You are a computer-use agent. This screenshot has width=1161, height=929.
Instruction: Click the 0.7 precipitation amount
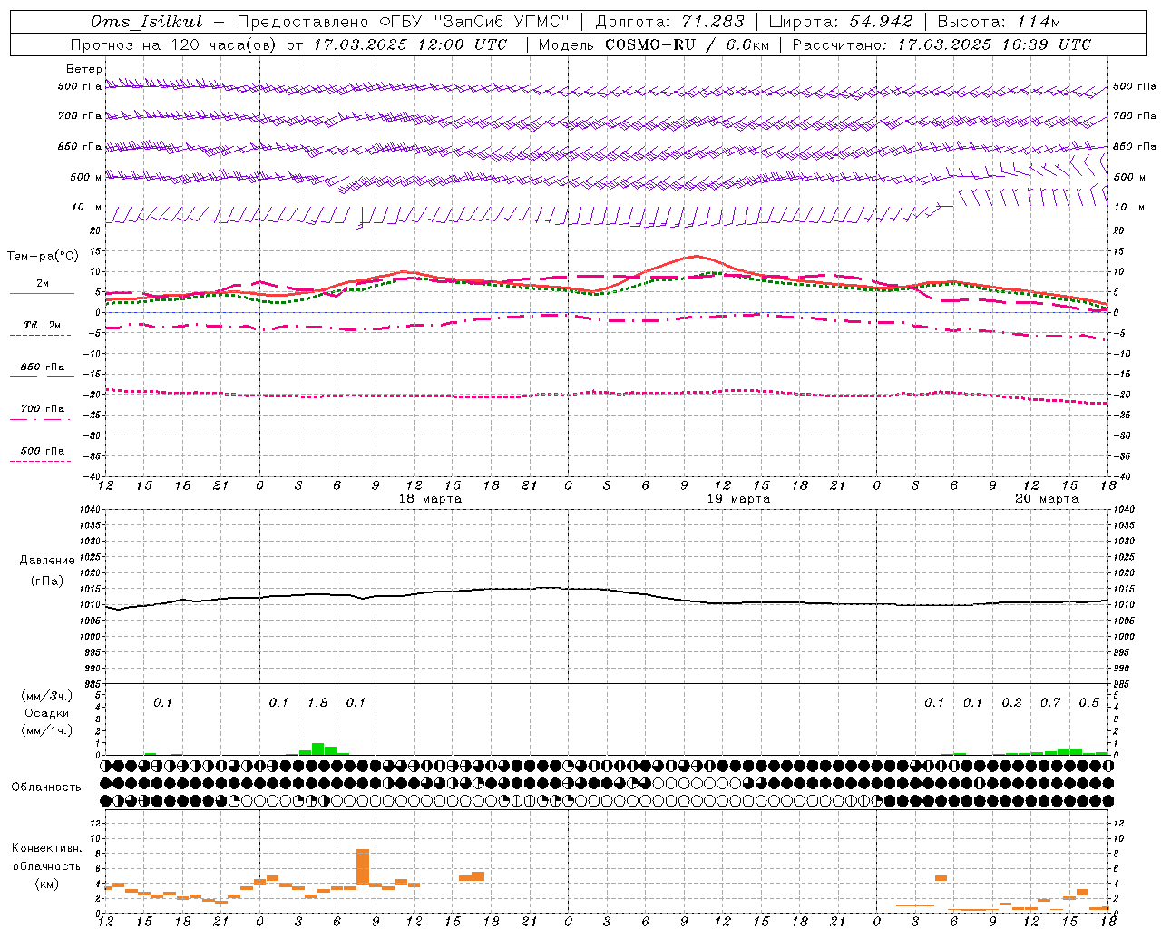(x=1050, y=702)
